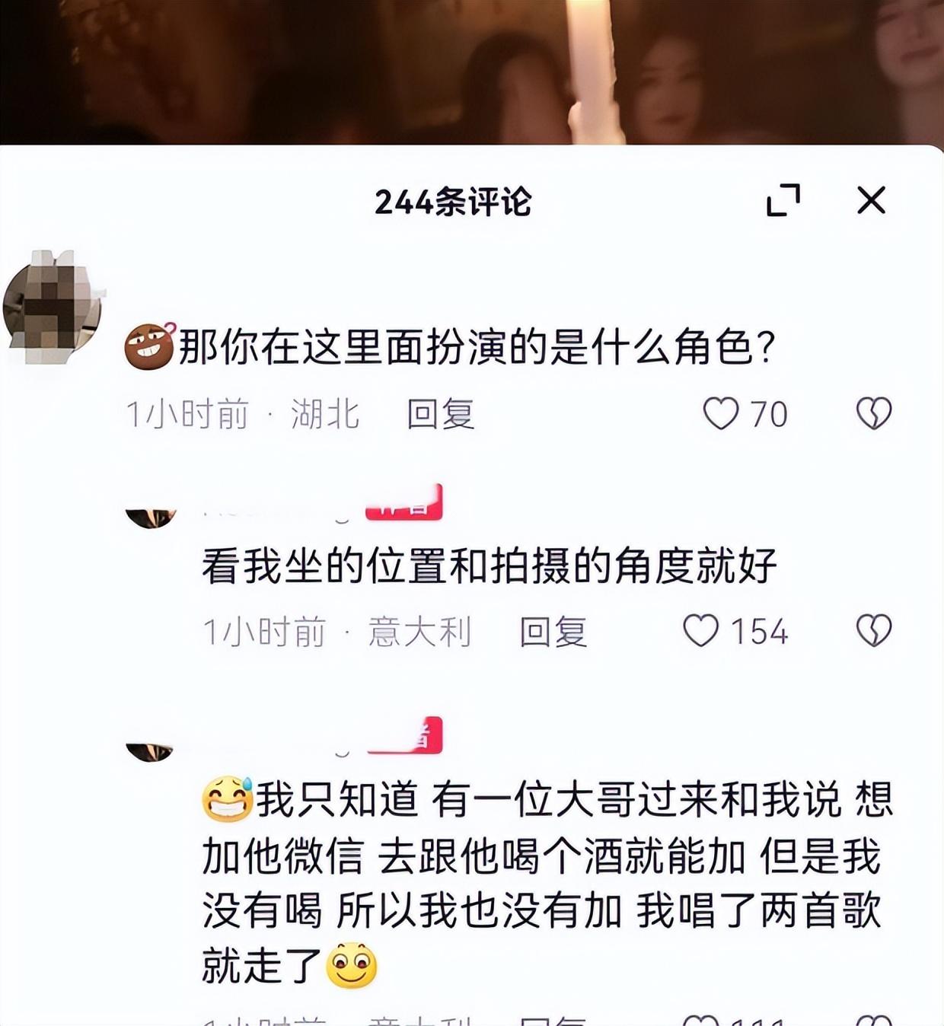The width and height of the screenshot is (944, 1026).
Task: Open the pixelated commenter avatar profile
Action: (53, 307)
